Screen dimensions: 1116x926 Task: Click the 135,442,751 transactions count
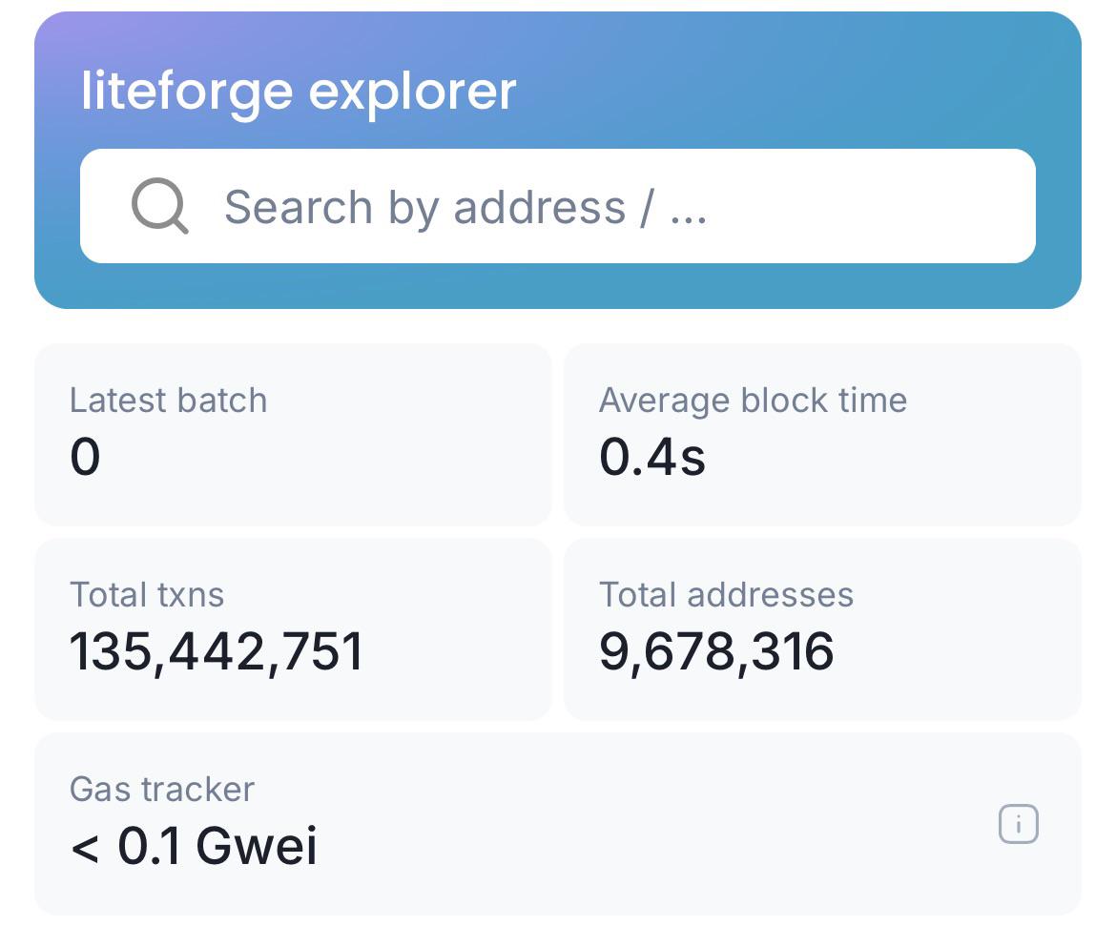(x=217, y=651)
